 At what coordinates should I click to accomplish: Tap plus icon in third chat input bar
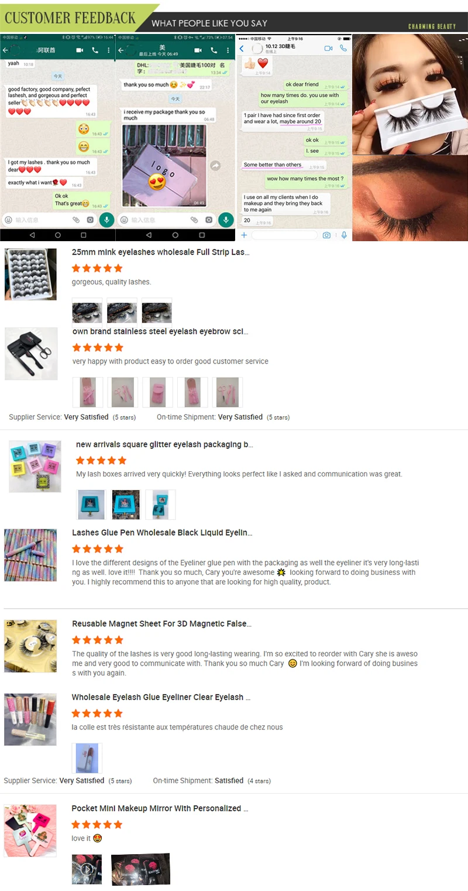click(x=244, y=235)
